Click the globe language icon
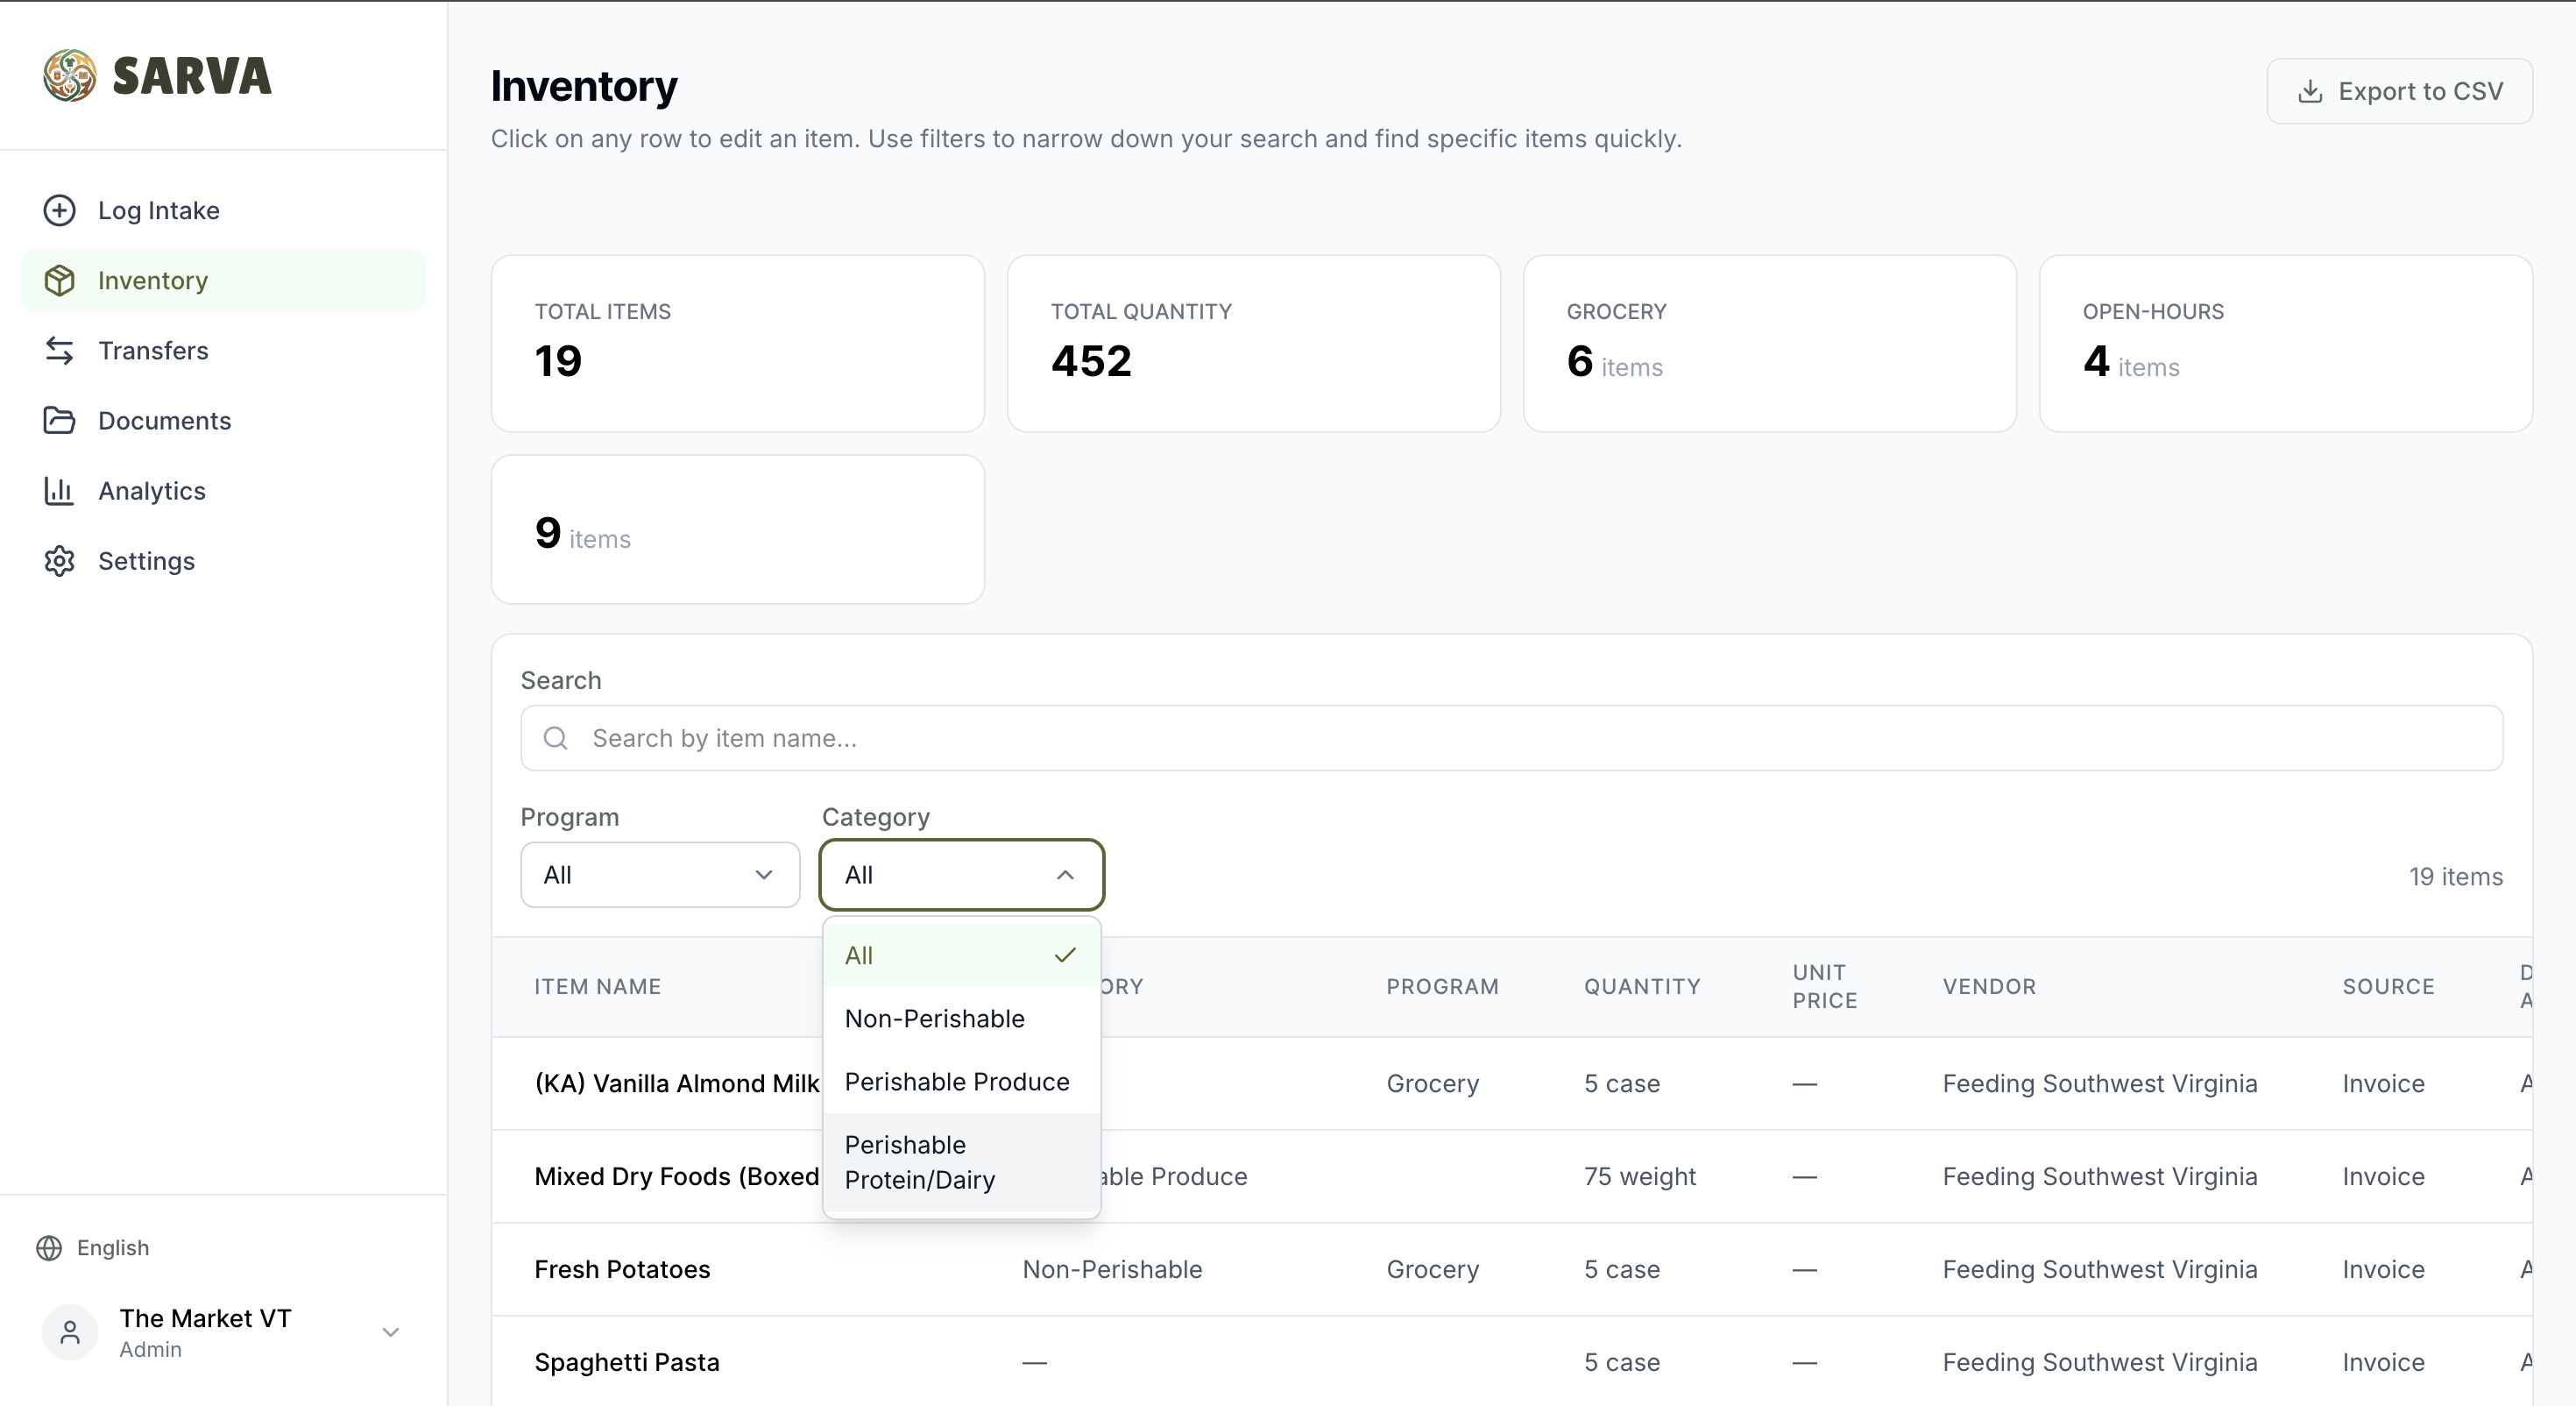2576x1406 pixels. click(49, 1248)
